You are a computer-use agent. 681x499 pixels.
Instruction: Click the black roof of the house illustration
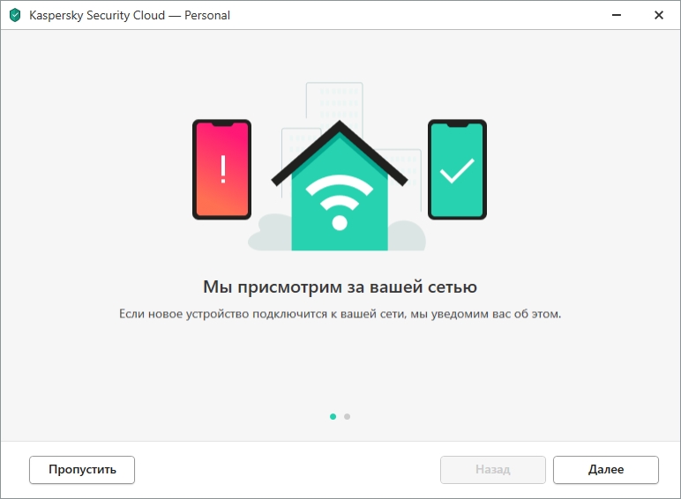[x=340, y=153]
